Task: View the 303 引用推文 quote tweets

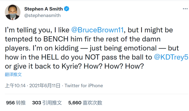Action: tap(47, 103)
